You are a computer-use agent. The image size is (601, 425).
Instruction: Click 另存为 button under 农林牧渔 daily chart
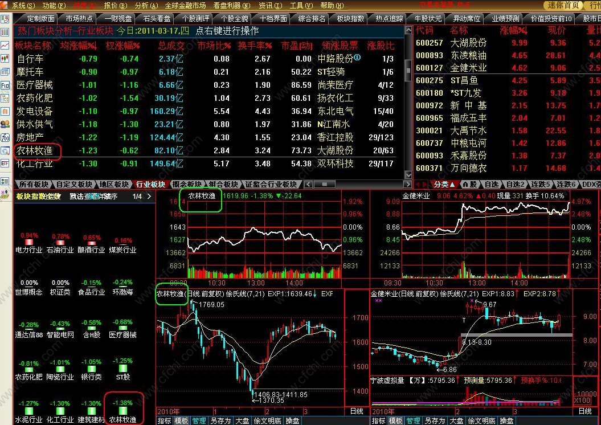(x=220, y=421)
